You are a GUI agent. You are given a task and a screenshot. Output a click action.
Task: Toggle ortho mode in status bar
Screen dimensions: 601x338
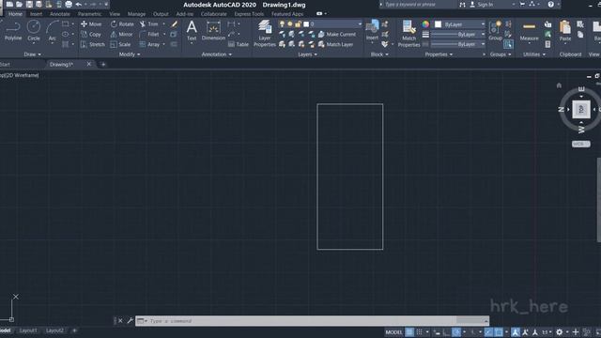click(x=446, y=331)
